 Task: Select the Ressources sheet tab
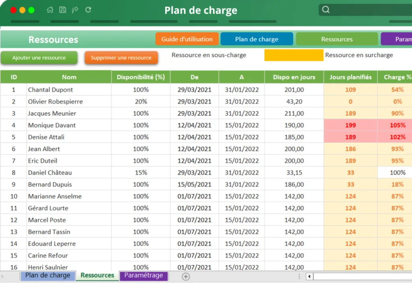(x=97, y=275)
